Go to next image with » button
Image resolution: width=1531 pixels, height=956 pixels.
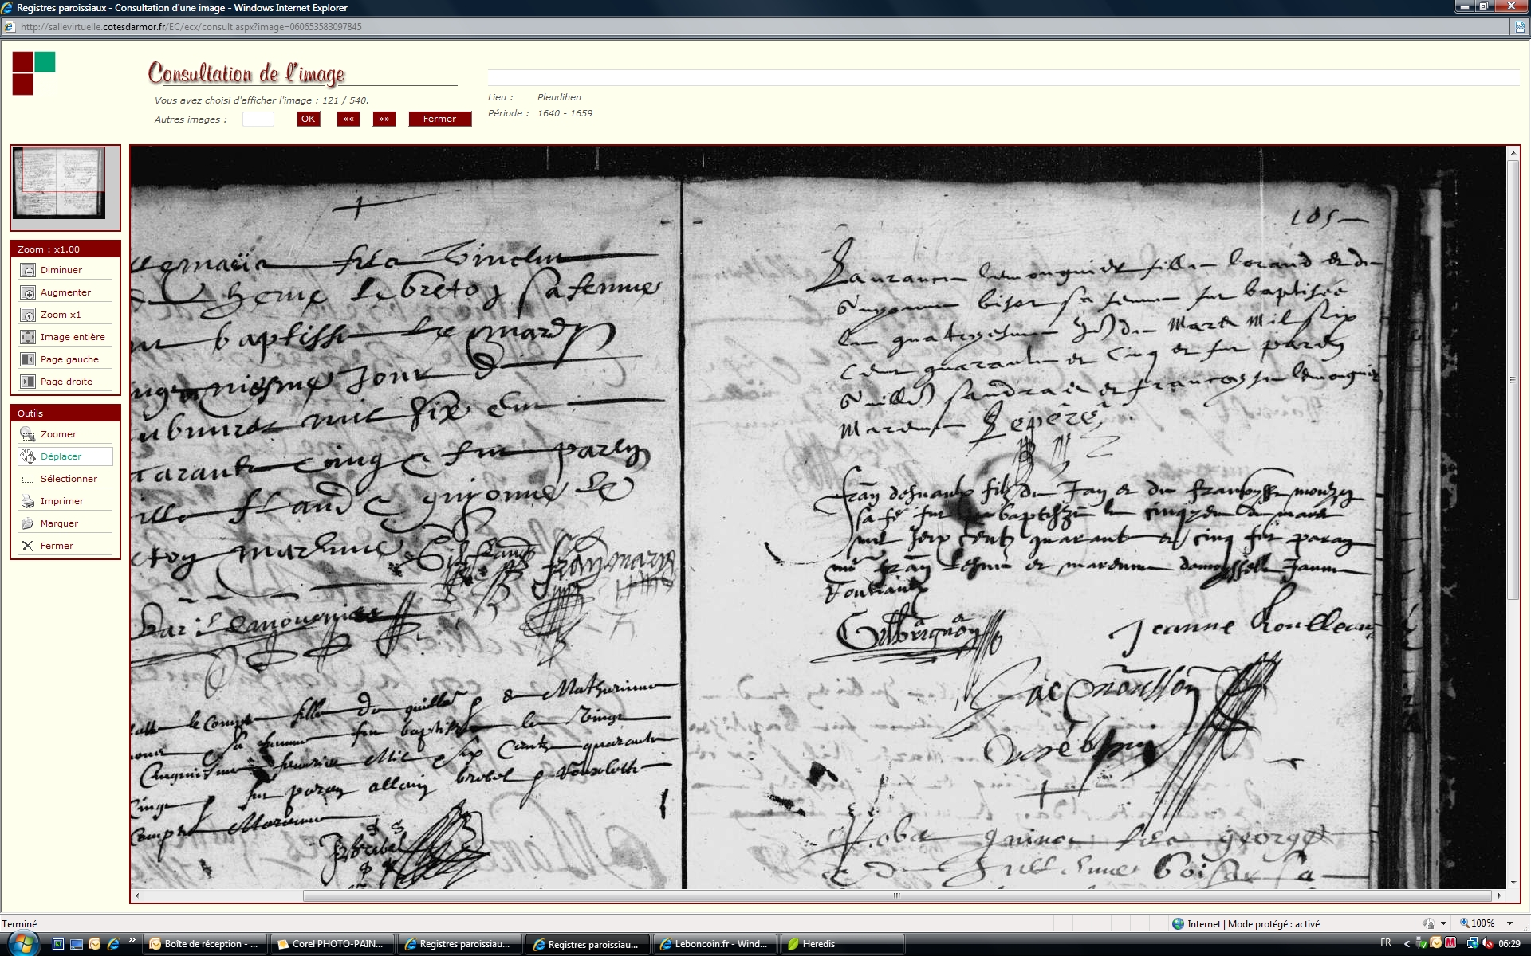tap(384, 119)
